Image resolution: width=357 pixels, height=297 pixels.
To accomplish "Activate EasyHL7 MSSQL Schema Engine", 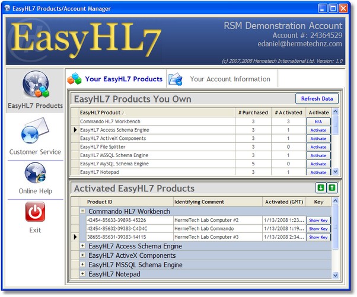I will pos(318,155).
